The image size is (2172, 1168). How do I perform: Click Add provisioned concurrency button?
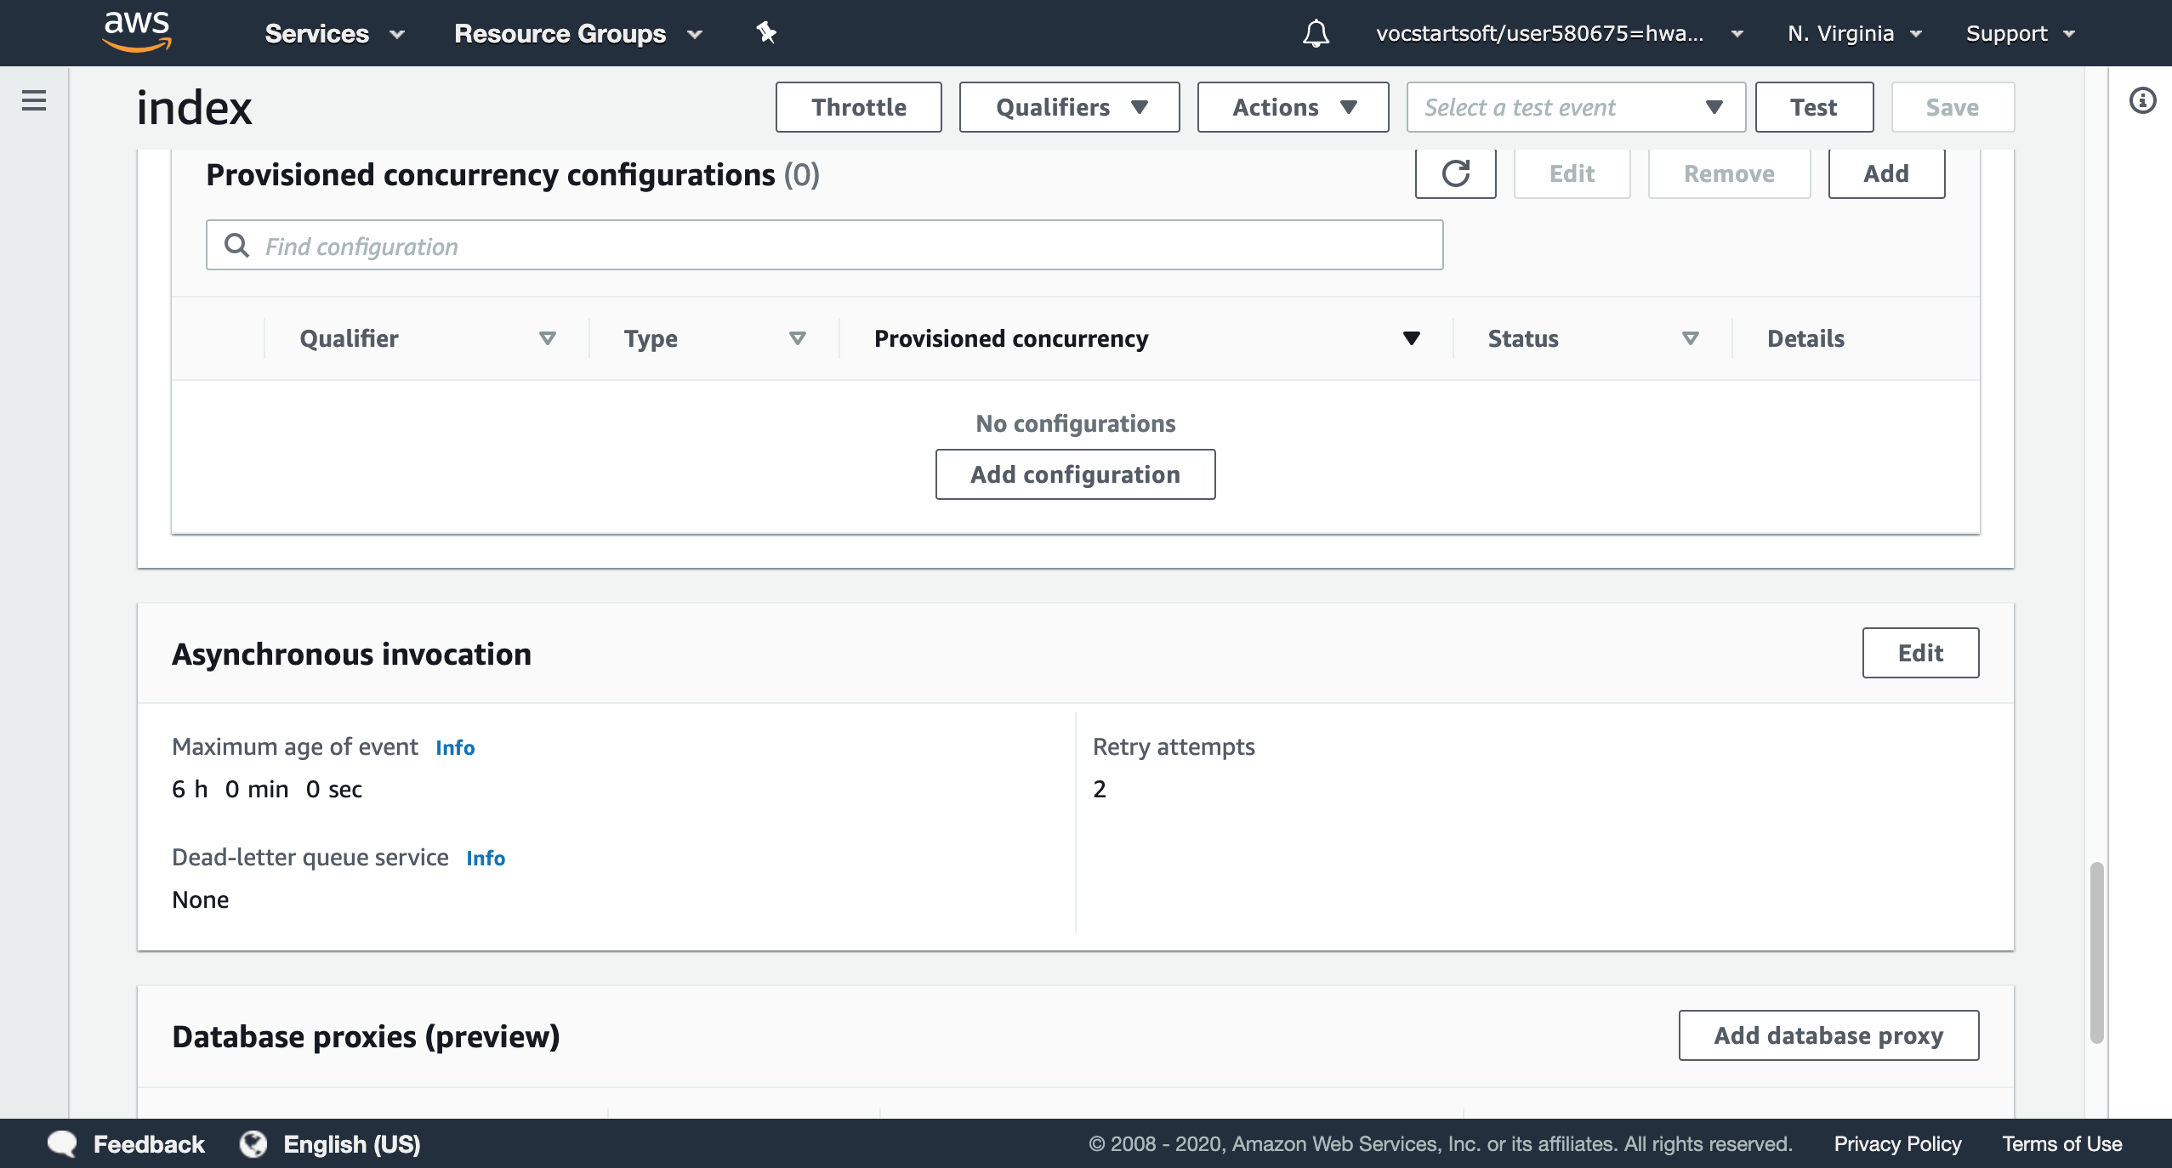[x=1886, y=173]
